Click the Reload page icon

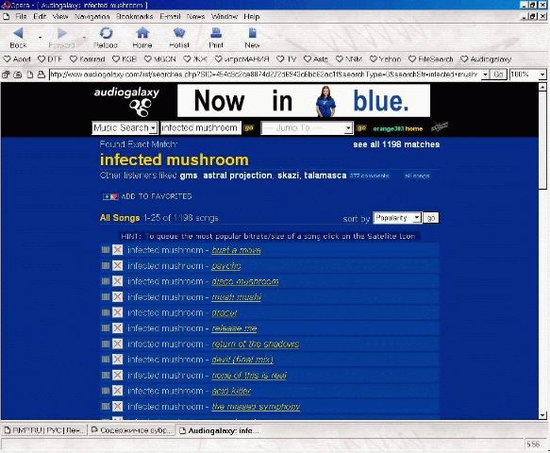click(106, 33)
